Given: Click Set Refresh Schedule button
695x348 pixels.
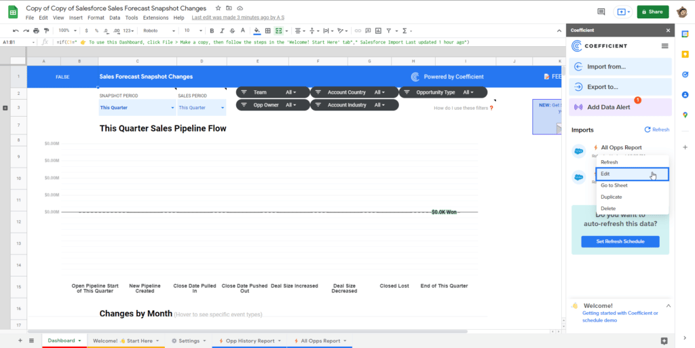Looking at the screenshot, I should 620,241.
